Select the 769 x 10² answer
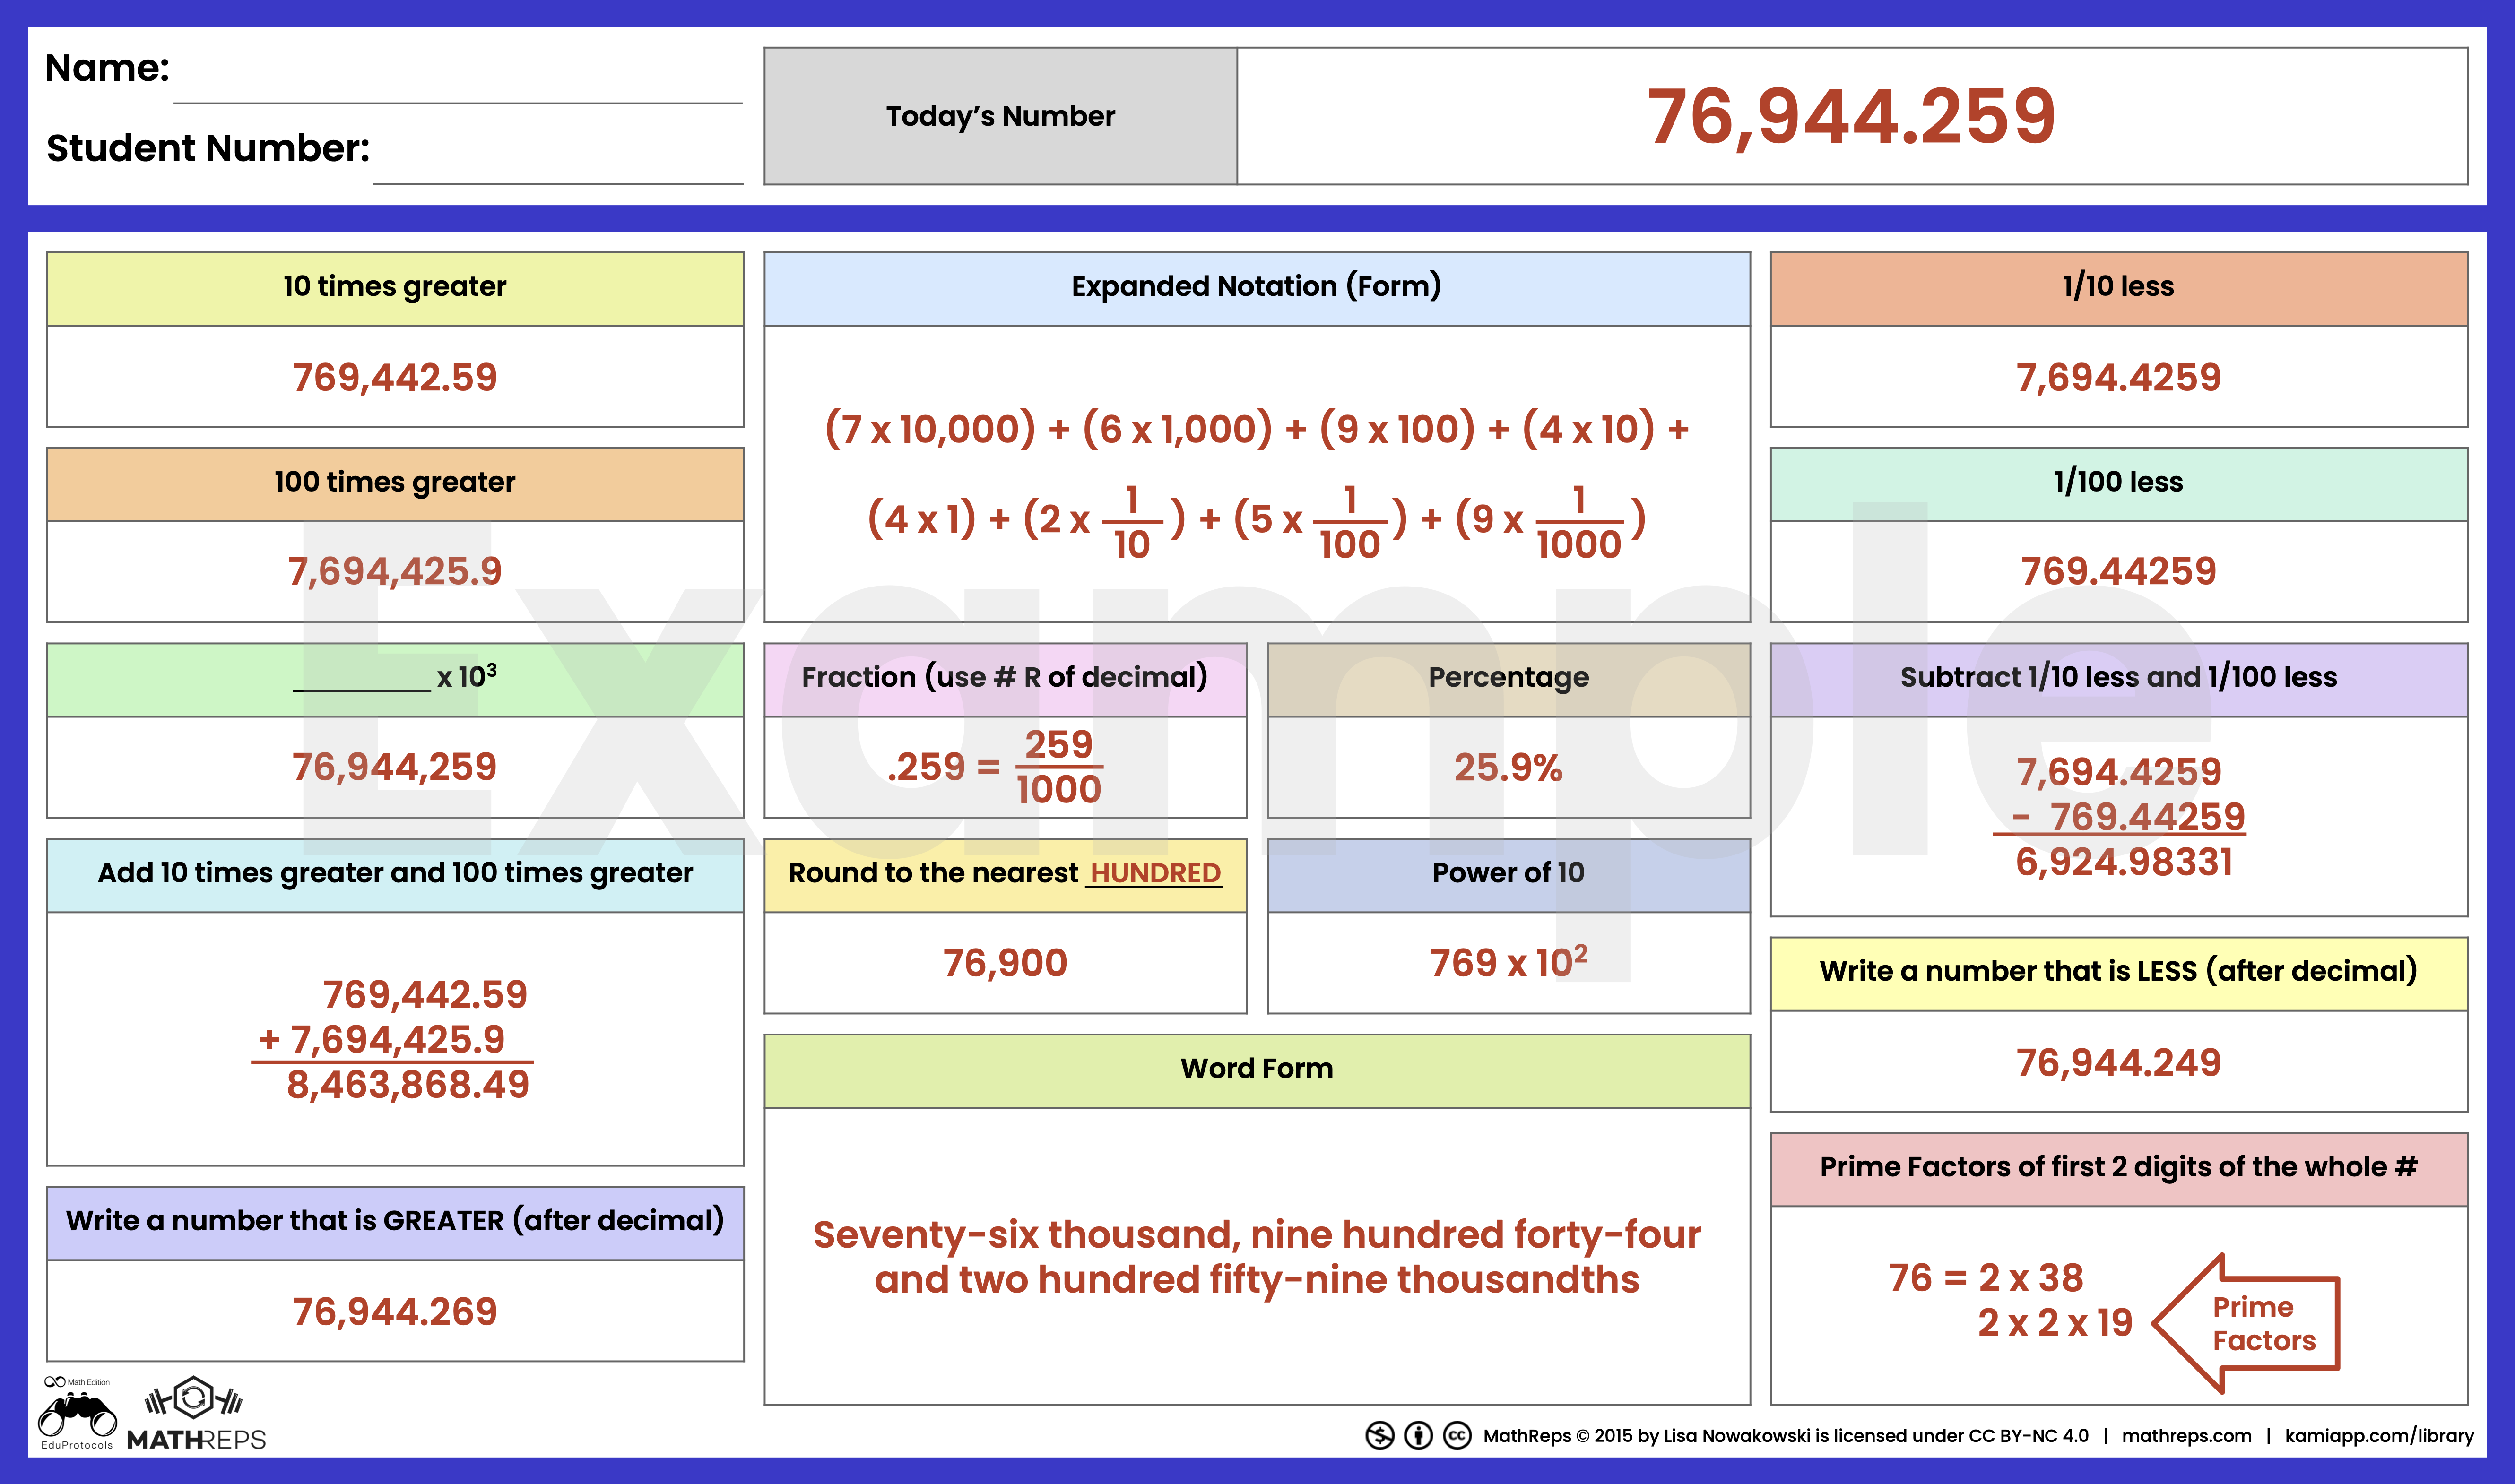The image size is (2515, 1484). [x=1508, y=961]
